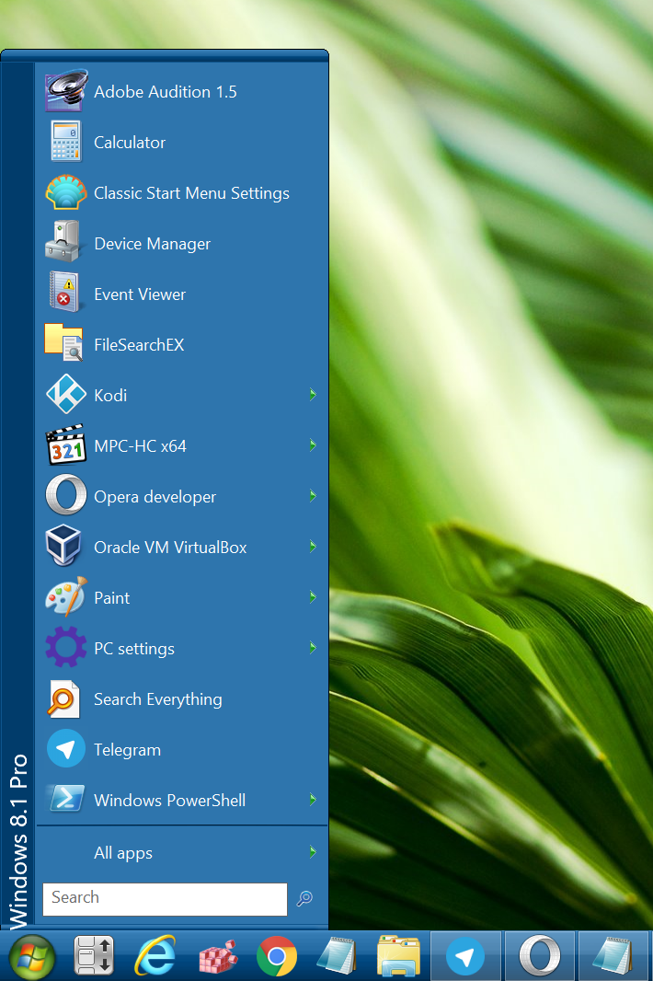Click the file cabinet icon in taskbar
653x981 pixels.
pos(94,956)
